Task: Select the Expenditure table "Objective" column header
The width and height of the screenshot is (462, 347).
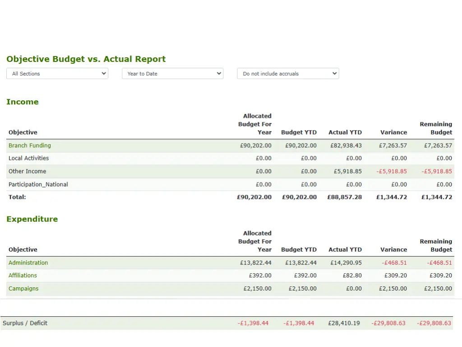Action: (23, 249)
